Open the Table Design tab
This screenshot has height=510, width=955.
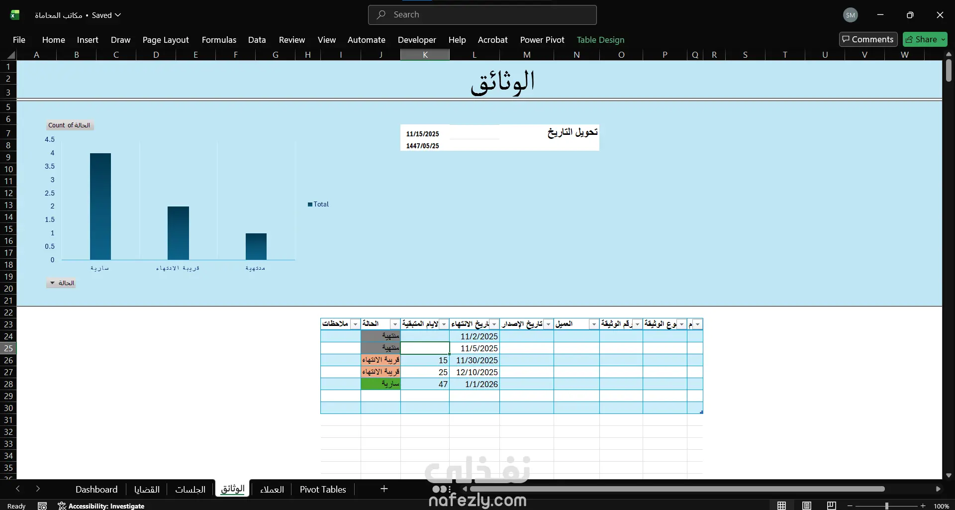(x=600, y=40)
